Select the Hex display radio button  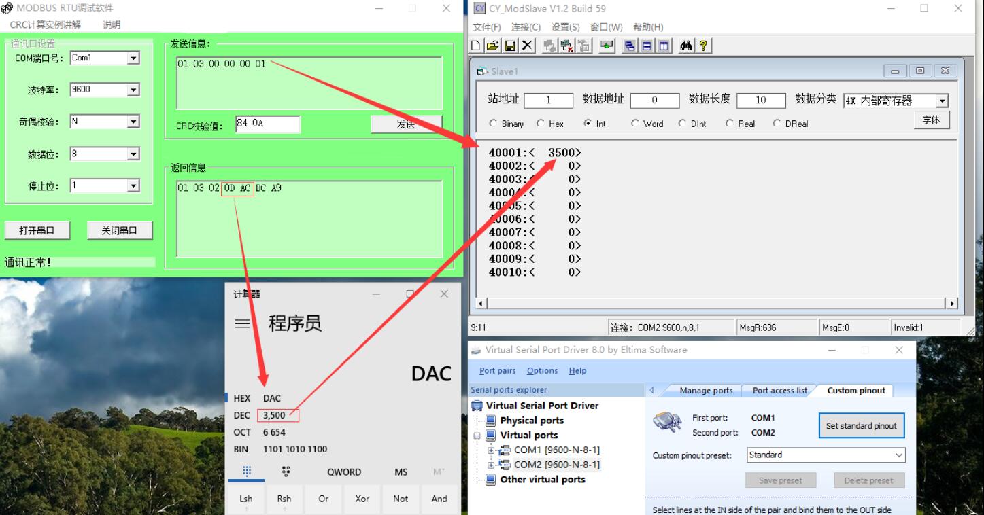tap(541, 124)
